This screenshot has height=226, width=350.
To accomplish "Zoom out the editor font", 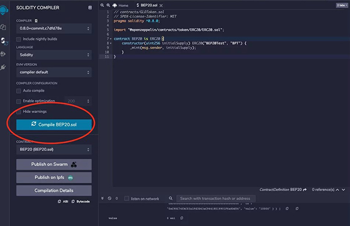I will click(102, 5).
